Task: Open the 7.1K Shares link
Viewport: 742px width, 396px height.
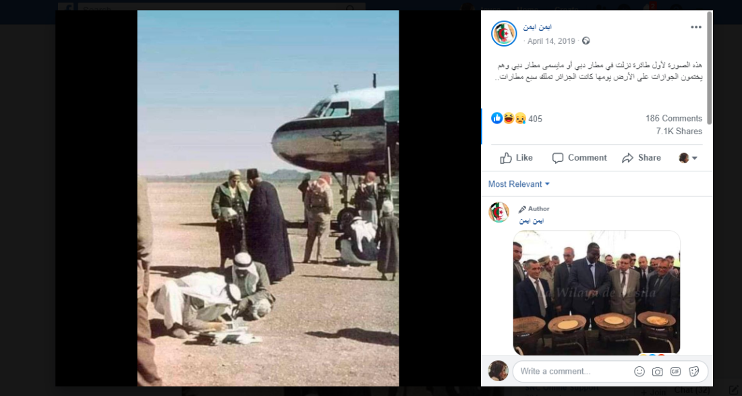Action: click(x=679, y=132)
